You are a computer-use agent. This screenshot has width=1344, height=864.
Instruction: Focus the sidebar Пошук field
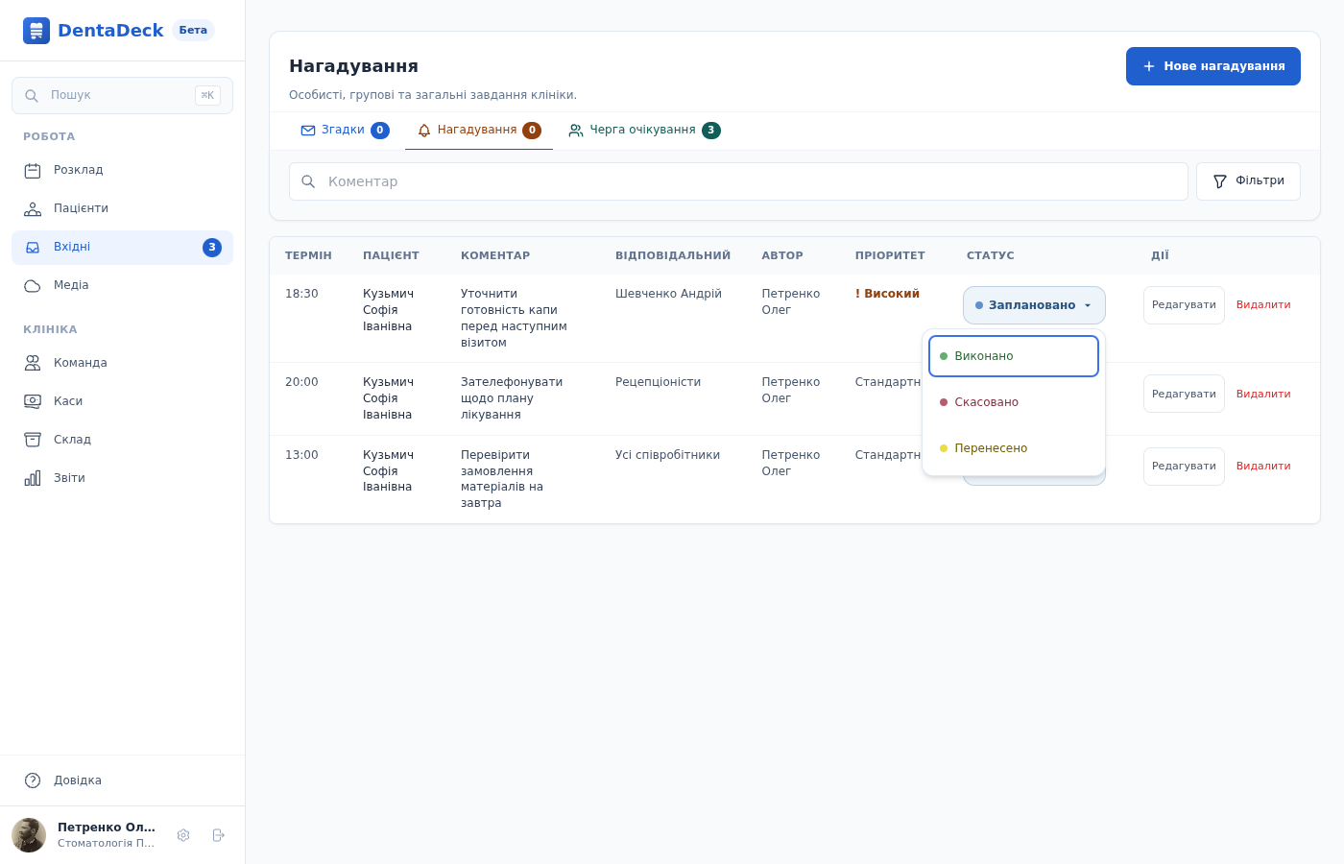point(122,95)
